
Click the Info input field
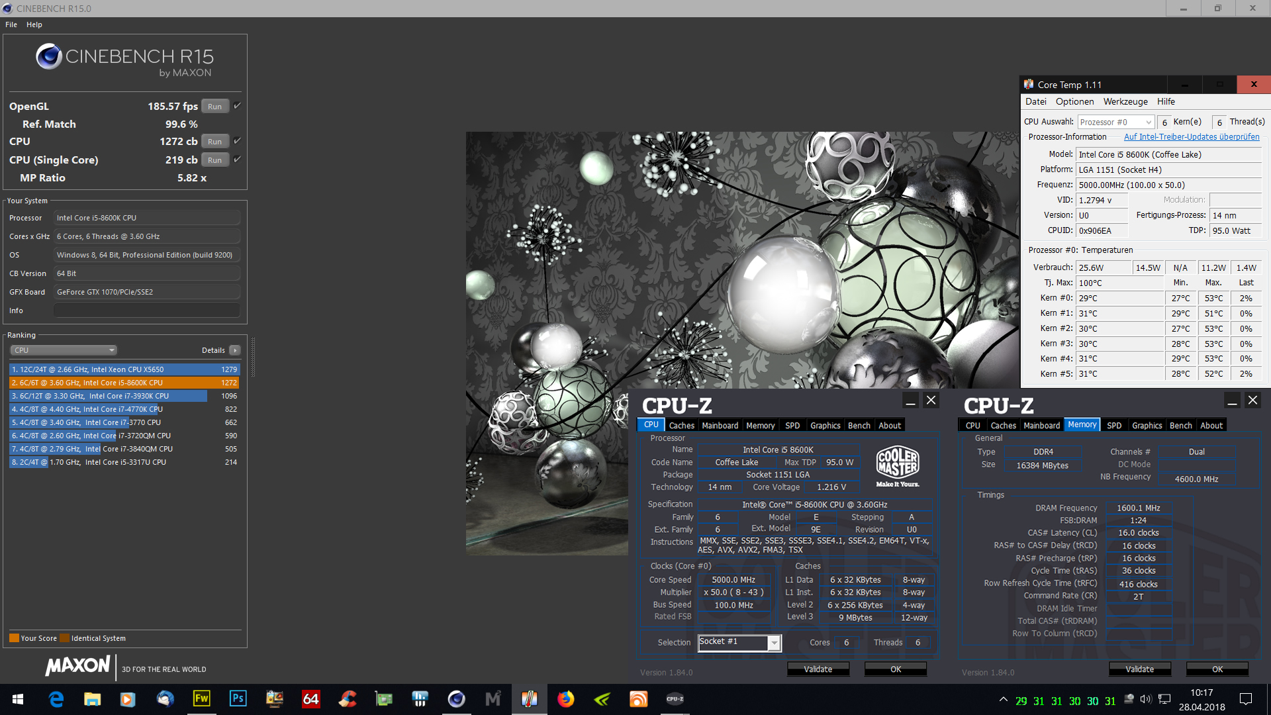[146, 310]
